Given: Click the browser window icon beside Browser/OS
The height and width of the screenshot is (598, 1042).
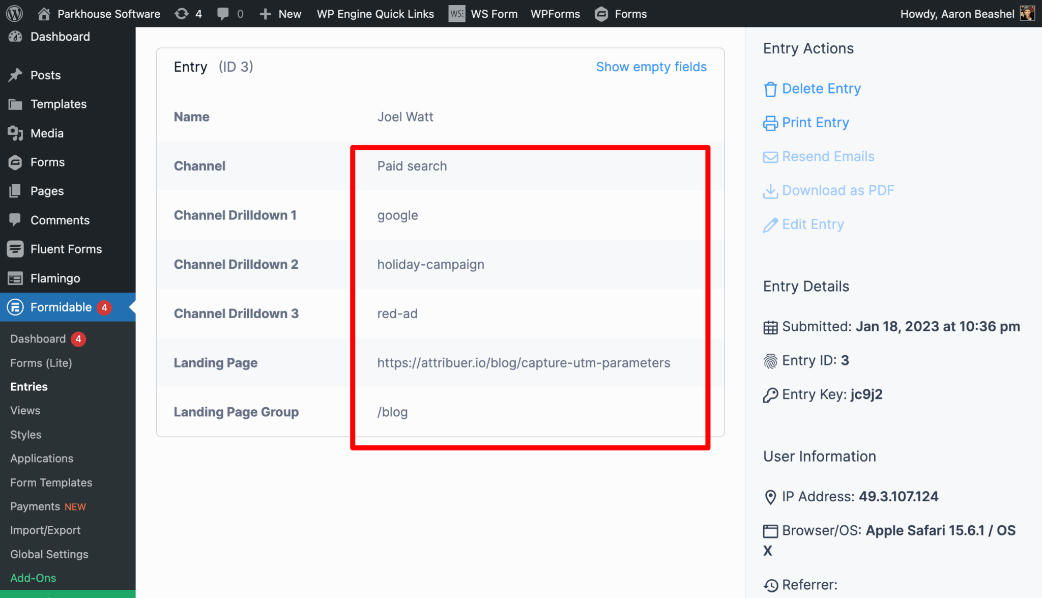Looking at the screenshot, I should (770, 531).
